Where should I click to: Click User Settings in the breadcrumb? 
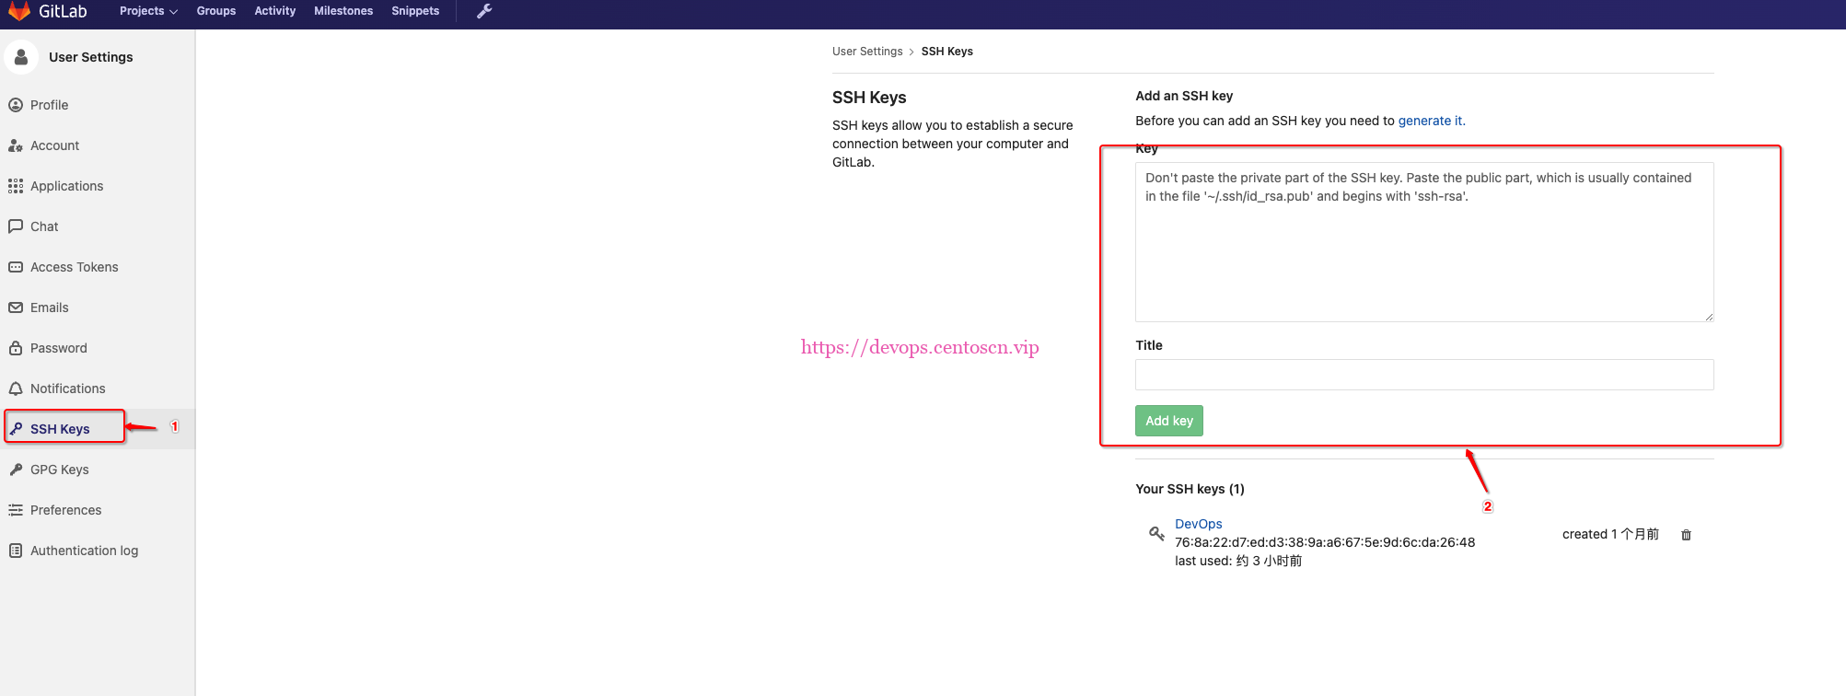click(x=867, y=52)
